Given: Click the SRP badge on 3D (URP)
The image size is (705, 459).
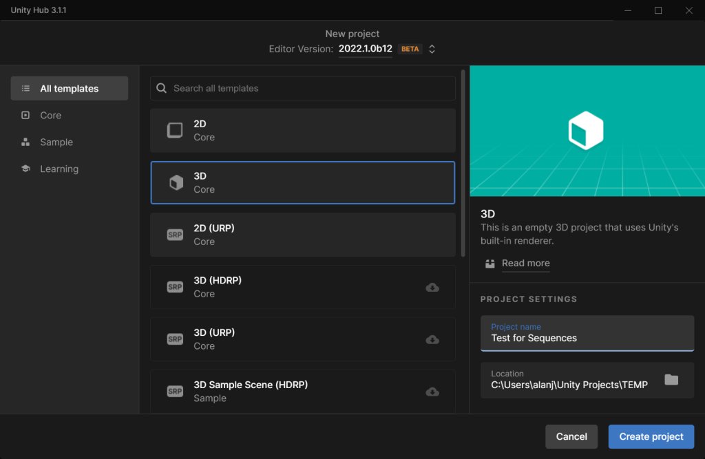Looking at the screenshot, I should pyautogui.click(x=175, y=339).
